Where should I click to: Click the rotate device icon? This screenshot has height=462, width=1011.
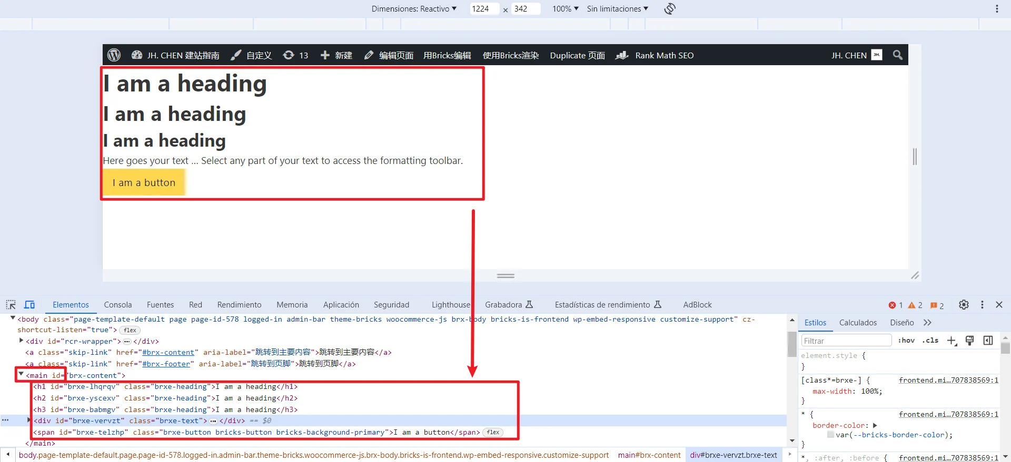click(x=670, y=9)
